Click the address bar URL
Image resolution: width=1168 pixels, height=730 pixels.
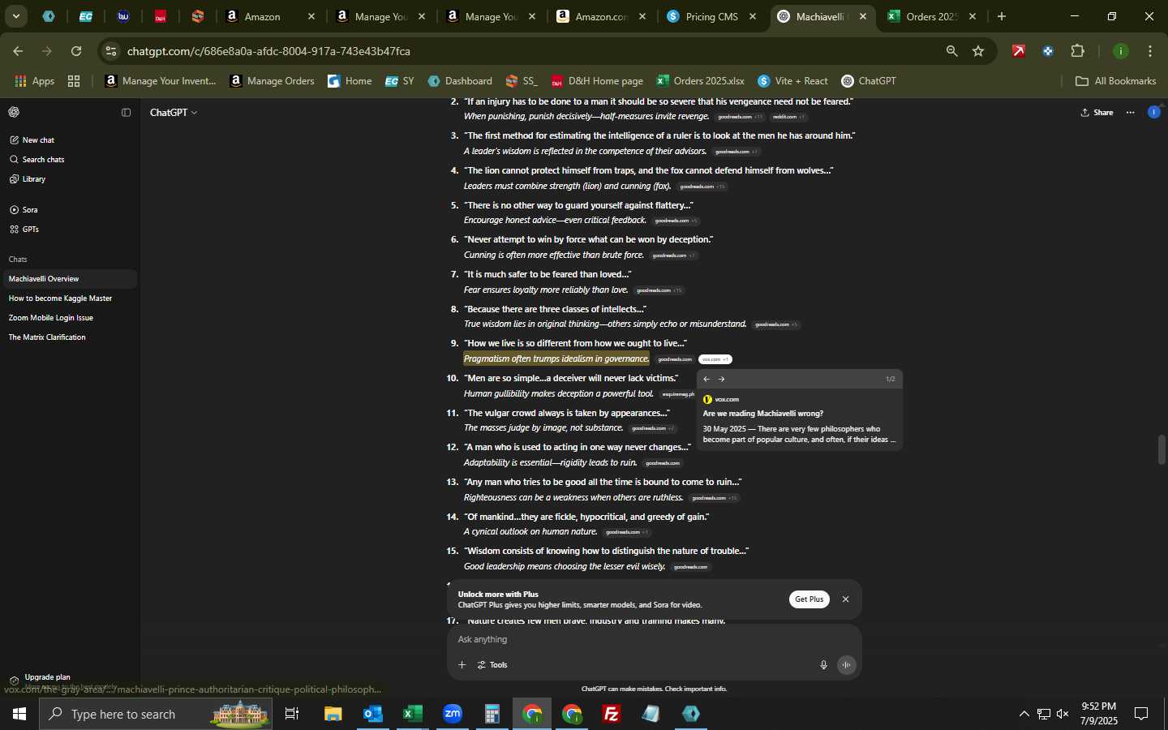pos(268,51)
